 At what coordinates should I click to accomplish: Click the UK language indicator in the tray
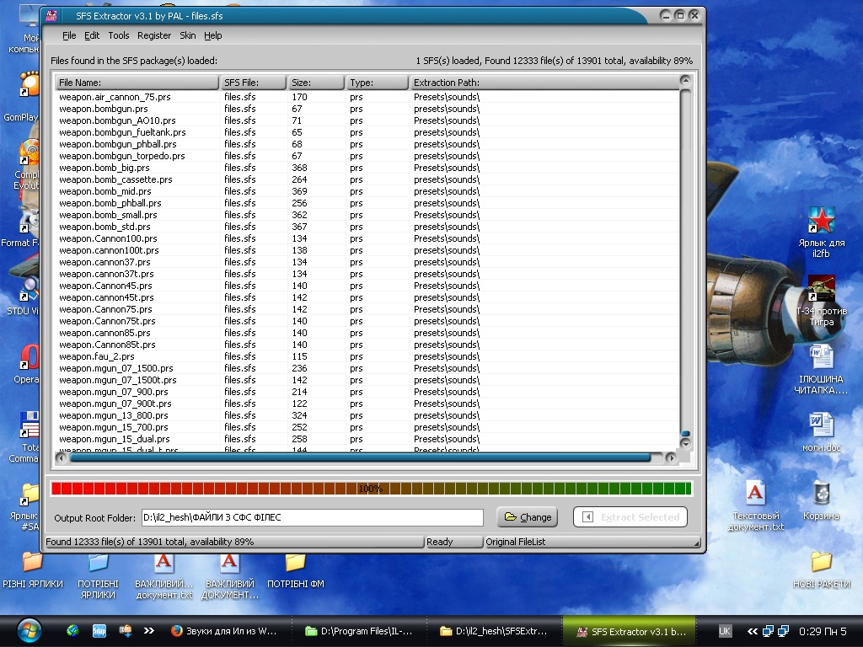click(x=724, y=631)
